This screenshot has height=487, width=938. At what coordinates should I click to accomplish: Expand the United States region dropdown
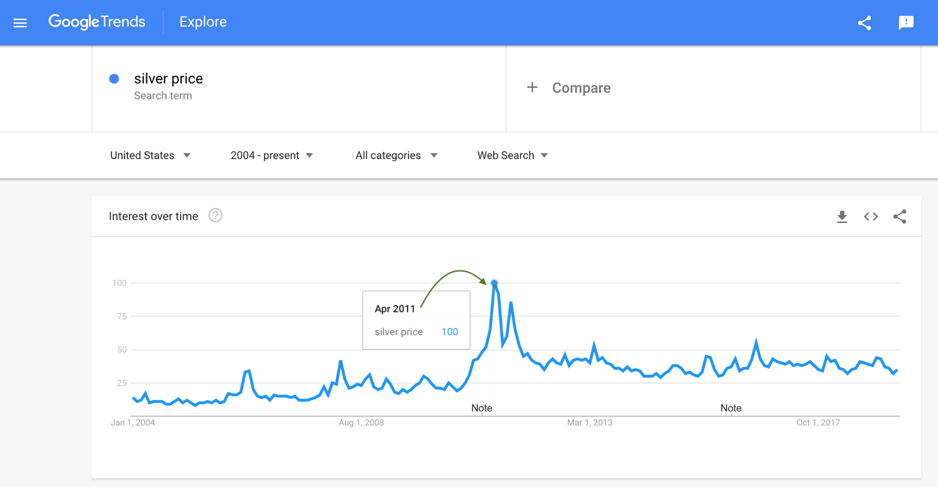[x=150, y=155]
